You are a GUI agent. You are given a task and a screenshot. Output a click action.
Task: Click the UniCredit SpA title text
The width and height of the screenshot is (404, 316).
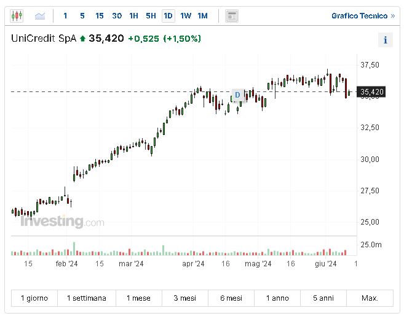tap(44, 38)
